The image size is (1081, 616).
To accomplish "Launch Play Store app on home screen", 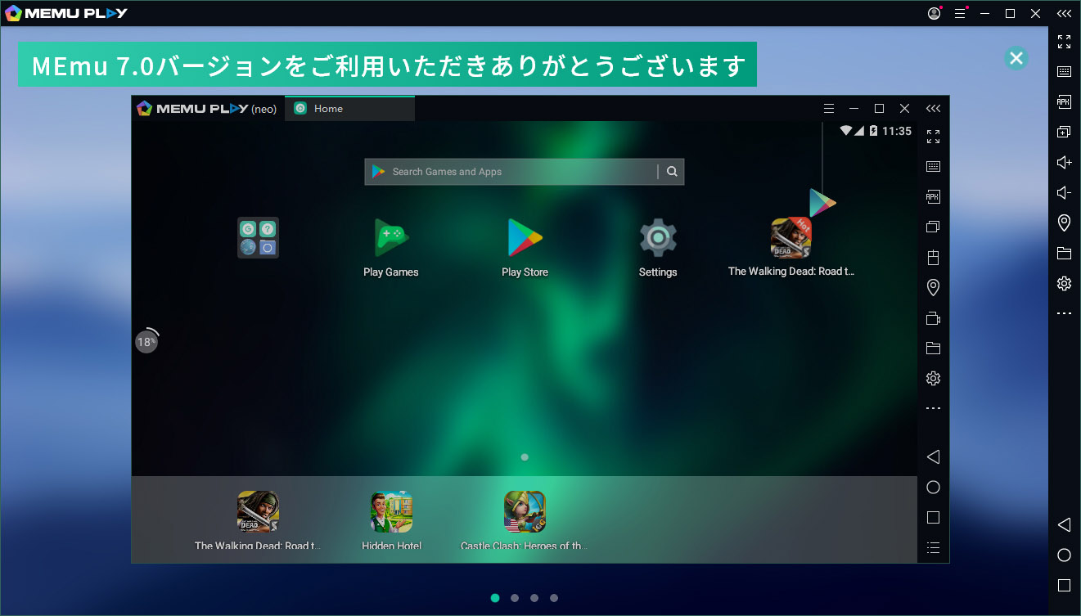I will pyautogui.click(x=525, y=248).
